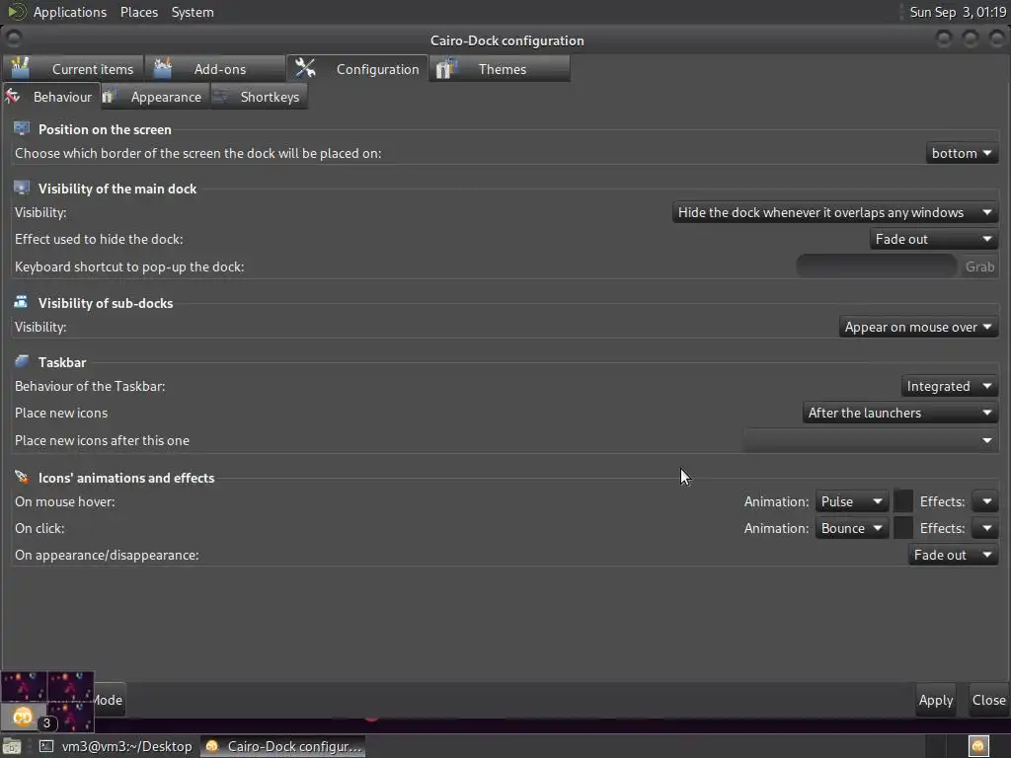Open the sub-docks Visibility dropdown
The width and height of the screenshot is (1011, 758).
click(918, 328)
